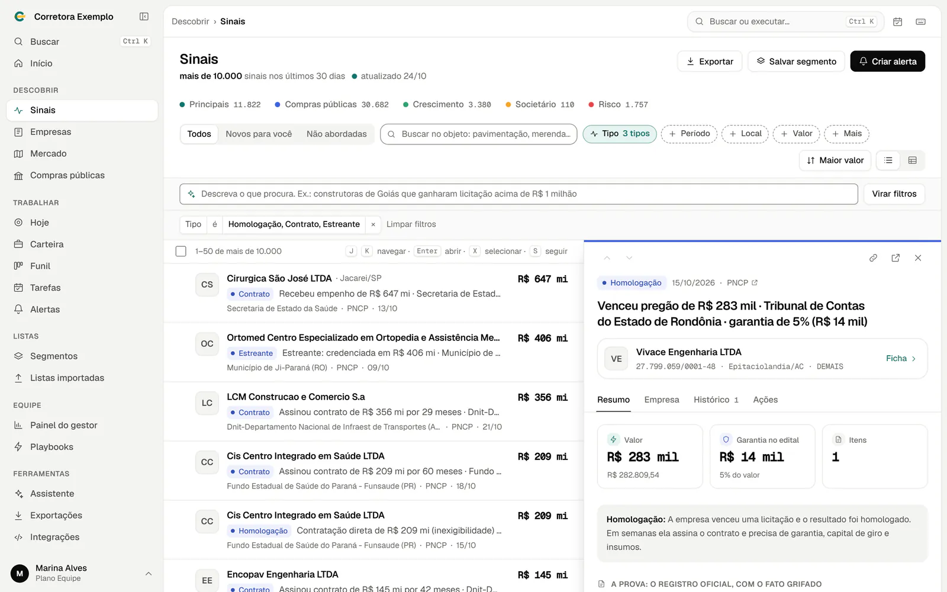
Task: Open the calendar icon in top bar
Action: click(x=897, y=21)
